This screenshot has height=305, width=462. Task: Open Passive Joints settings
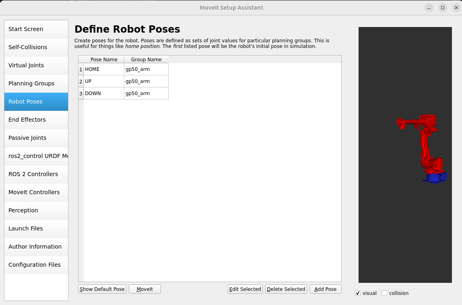[x=36, y=138]
